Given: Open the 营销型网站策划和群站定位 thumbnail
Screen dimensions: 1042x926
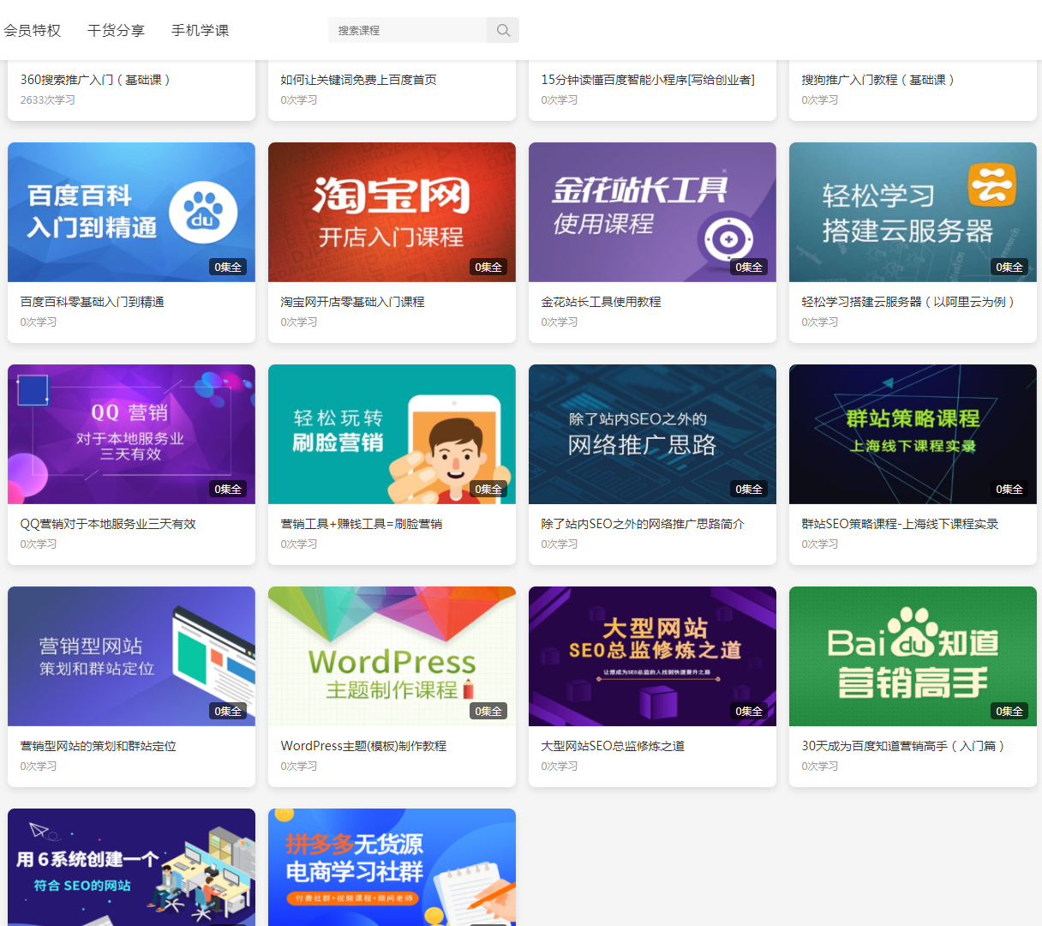Looking at the screenshot, I should 131,656.
